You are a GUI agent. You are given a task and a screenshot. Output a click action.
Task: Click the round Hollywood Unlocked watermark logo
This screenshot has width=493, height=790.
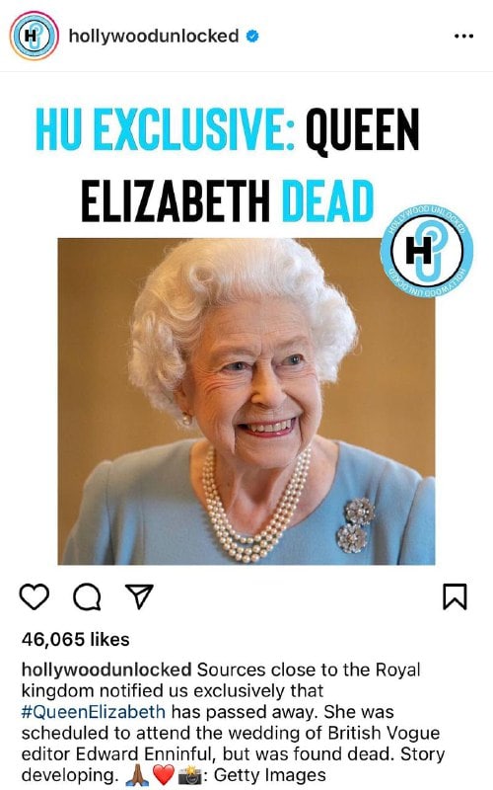coord(427,250)
